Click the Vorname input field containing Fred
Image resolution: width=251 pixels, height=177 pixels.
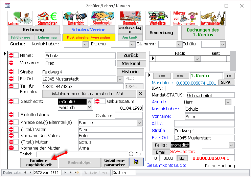(x=80, y=63)
